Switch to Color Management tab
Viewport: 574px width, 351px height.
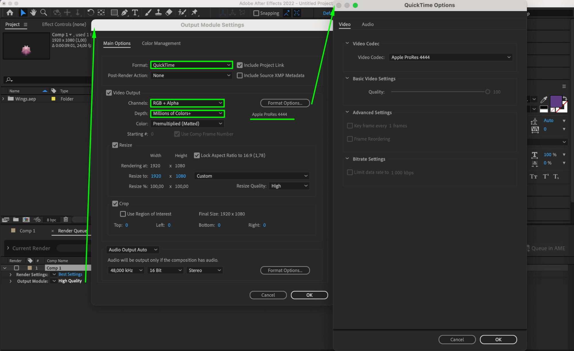pyautogui.click(x=161, y=43)
